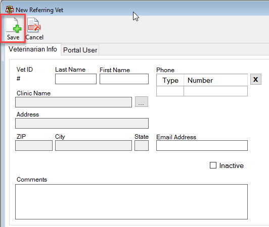Focus the First Name field
Image resolution: width=269 pixels, height=227 pixels.
pos(124,79)
